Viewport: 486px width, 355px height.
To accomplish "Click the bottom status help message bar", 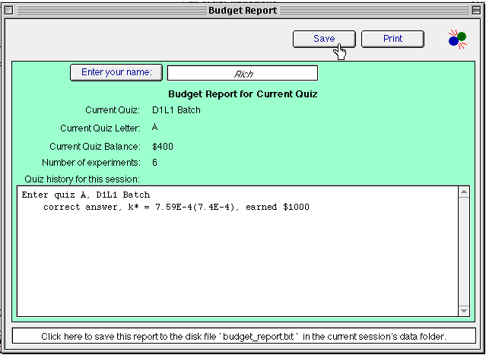I will pos(243,336).
